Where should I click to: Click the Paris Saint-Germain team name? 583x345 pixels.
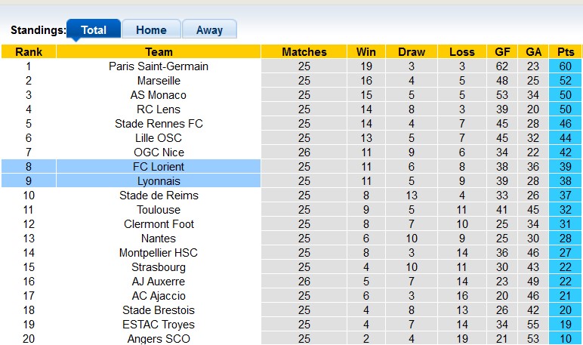point(159,66)
